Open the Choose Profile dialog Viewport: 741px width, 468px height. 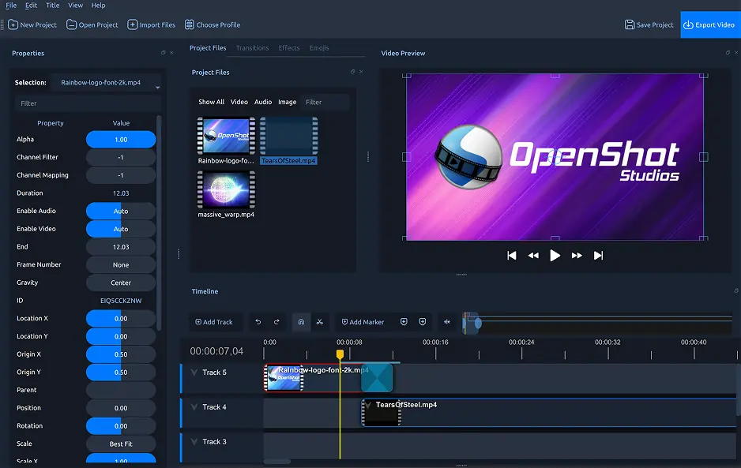pyautogui.click(x=213, y=24)
